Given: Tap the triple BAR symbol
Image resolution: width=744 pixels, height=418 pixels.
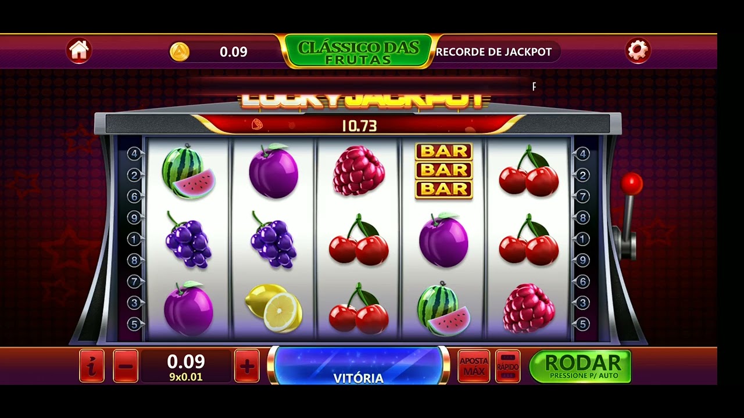Looking at the screenshot, I should (x=443, y=171).
